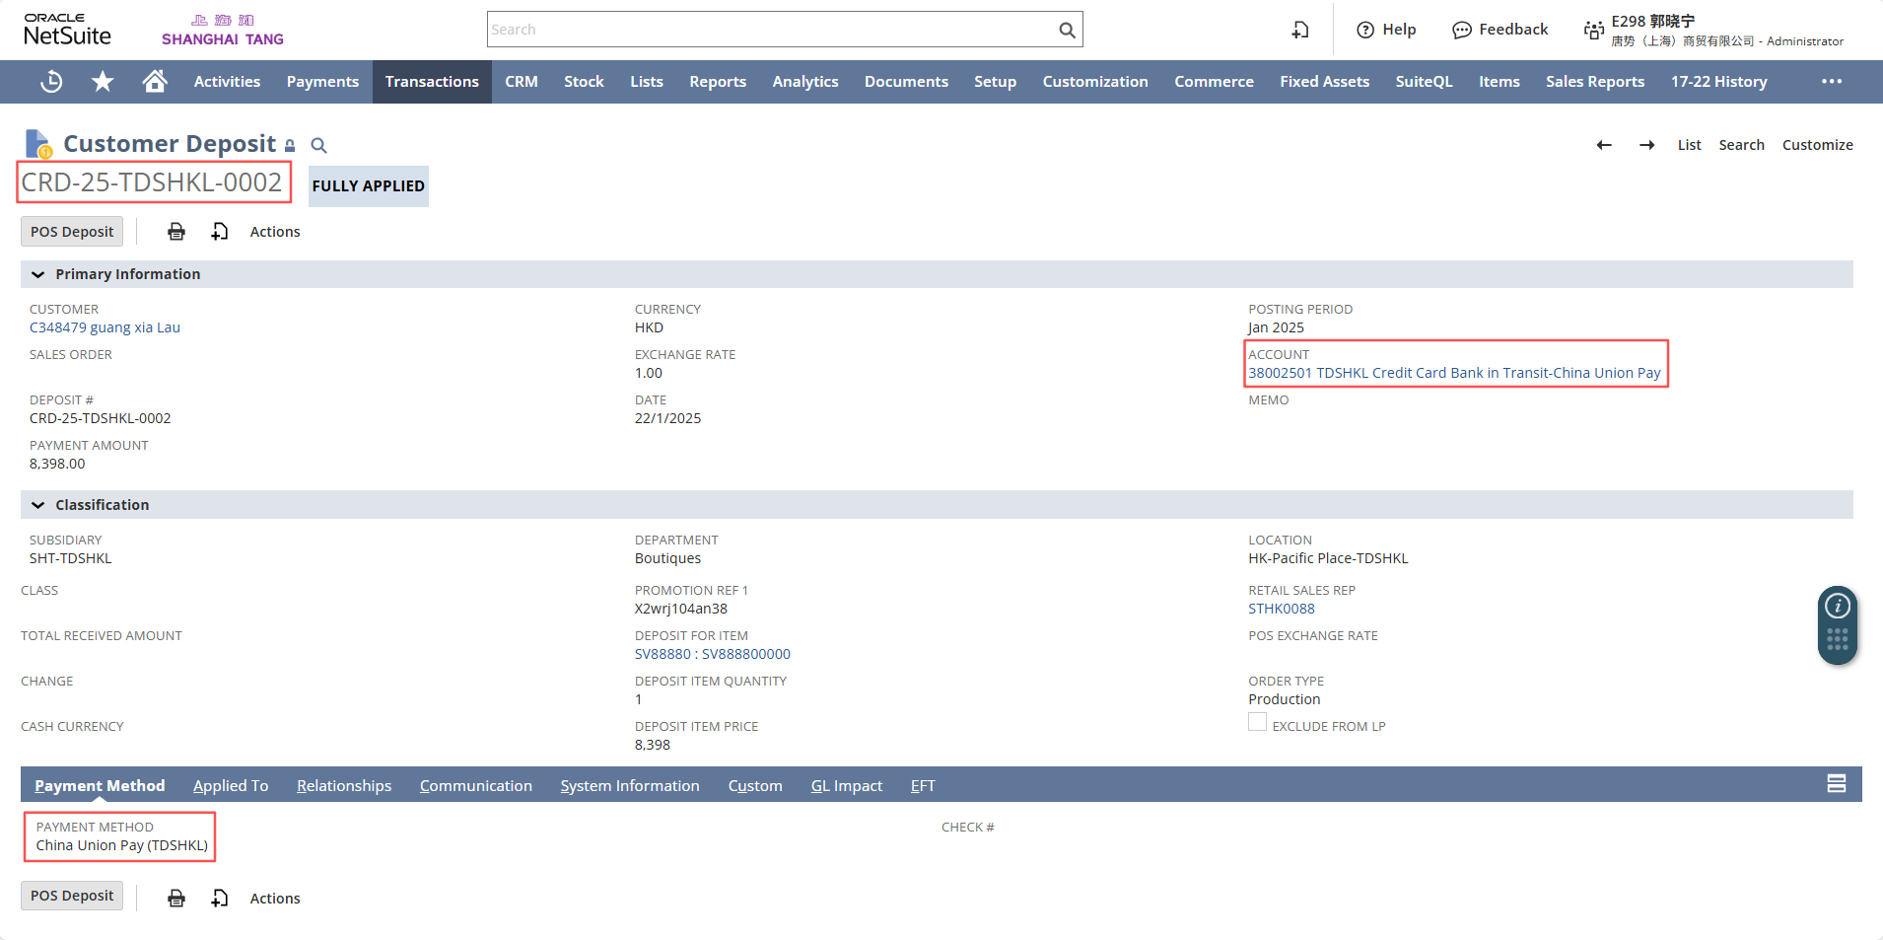Show more navigation menus via ellipsis

tap(1832, 82)
